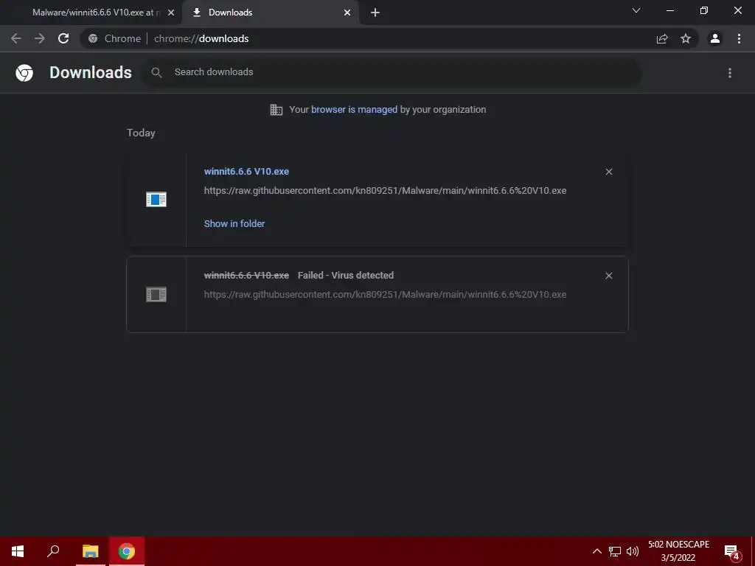The width and height of the screenshot is (755, 566).
Task: Click the Chrome logo beside Downloads heading
Action: click(24, 73)
